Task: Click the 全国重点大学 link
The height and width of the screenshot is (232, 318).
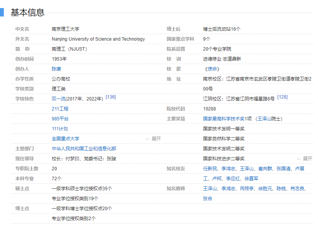Action: pos(66,139)
